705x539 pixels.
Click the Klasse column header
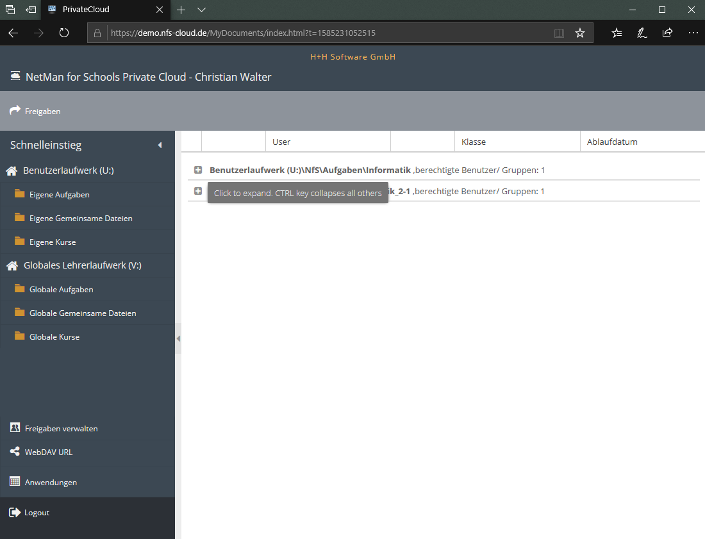474,142
